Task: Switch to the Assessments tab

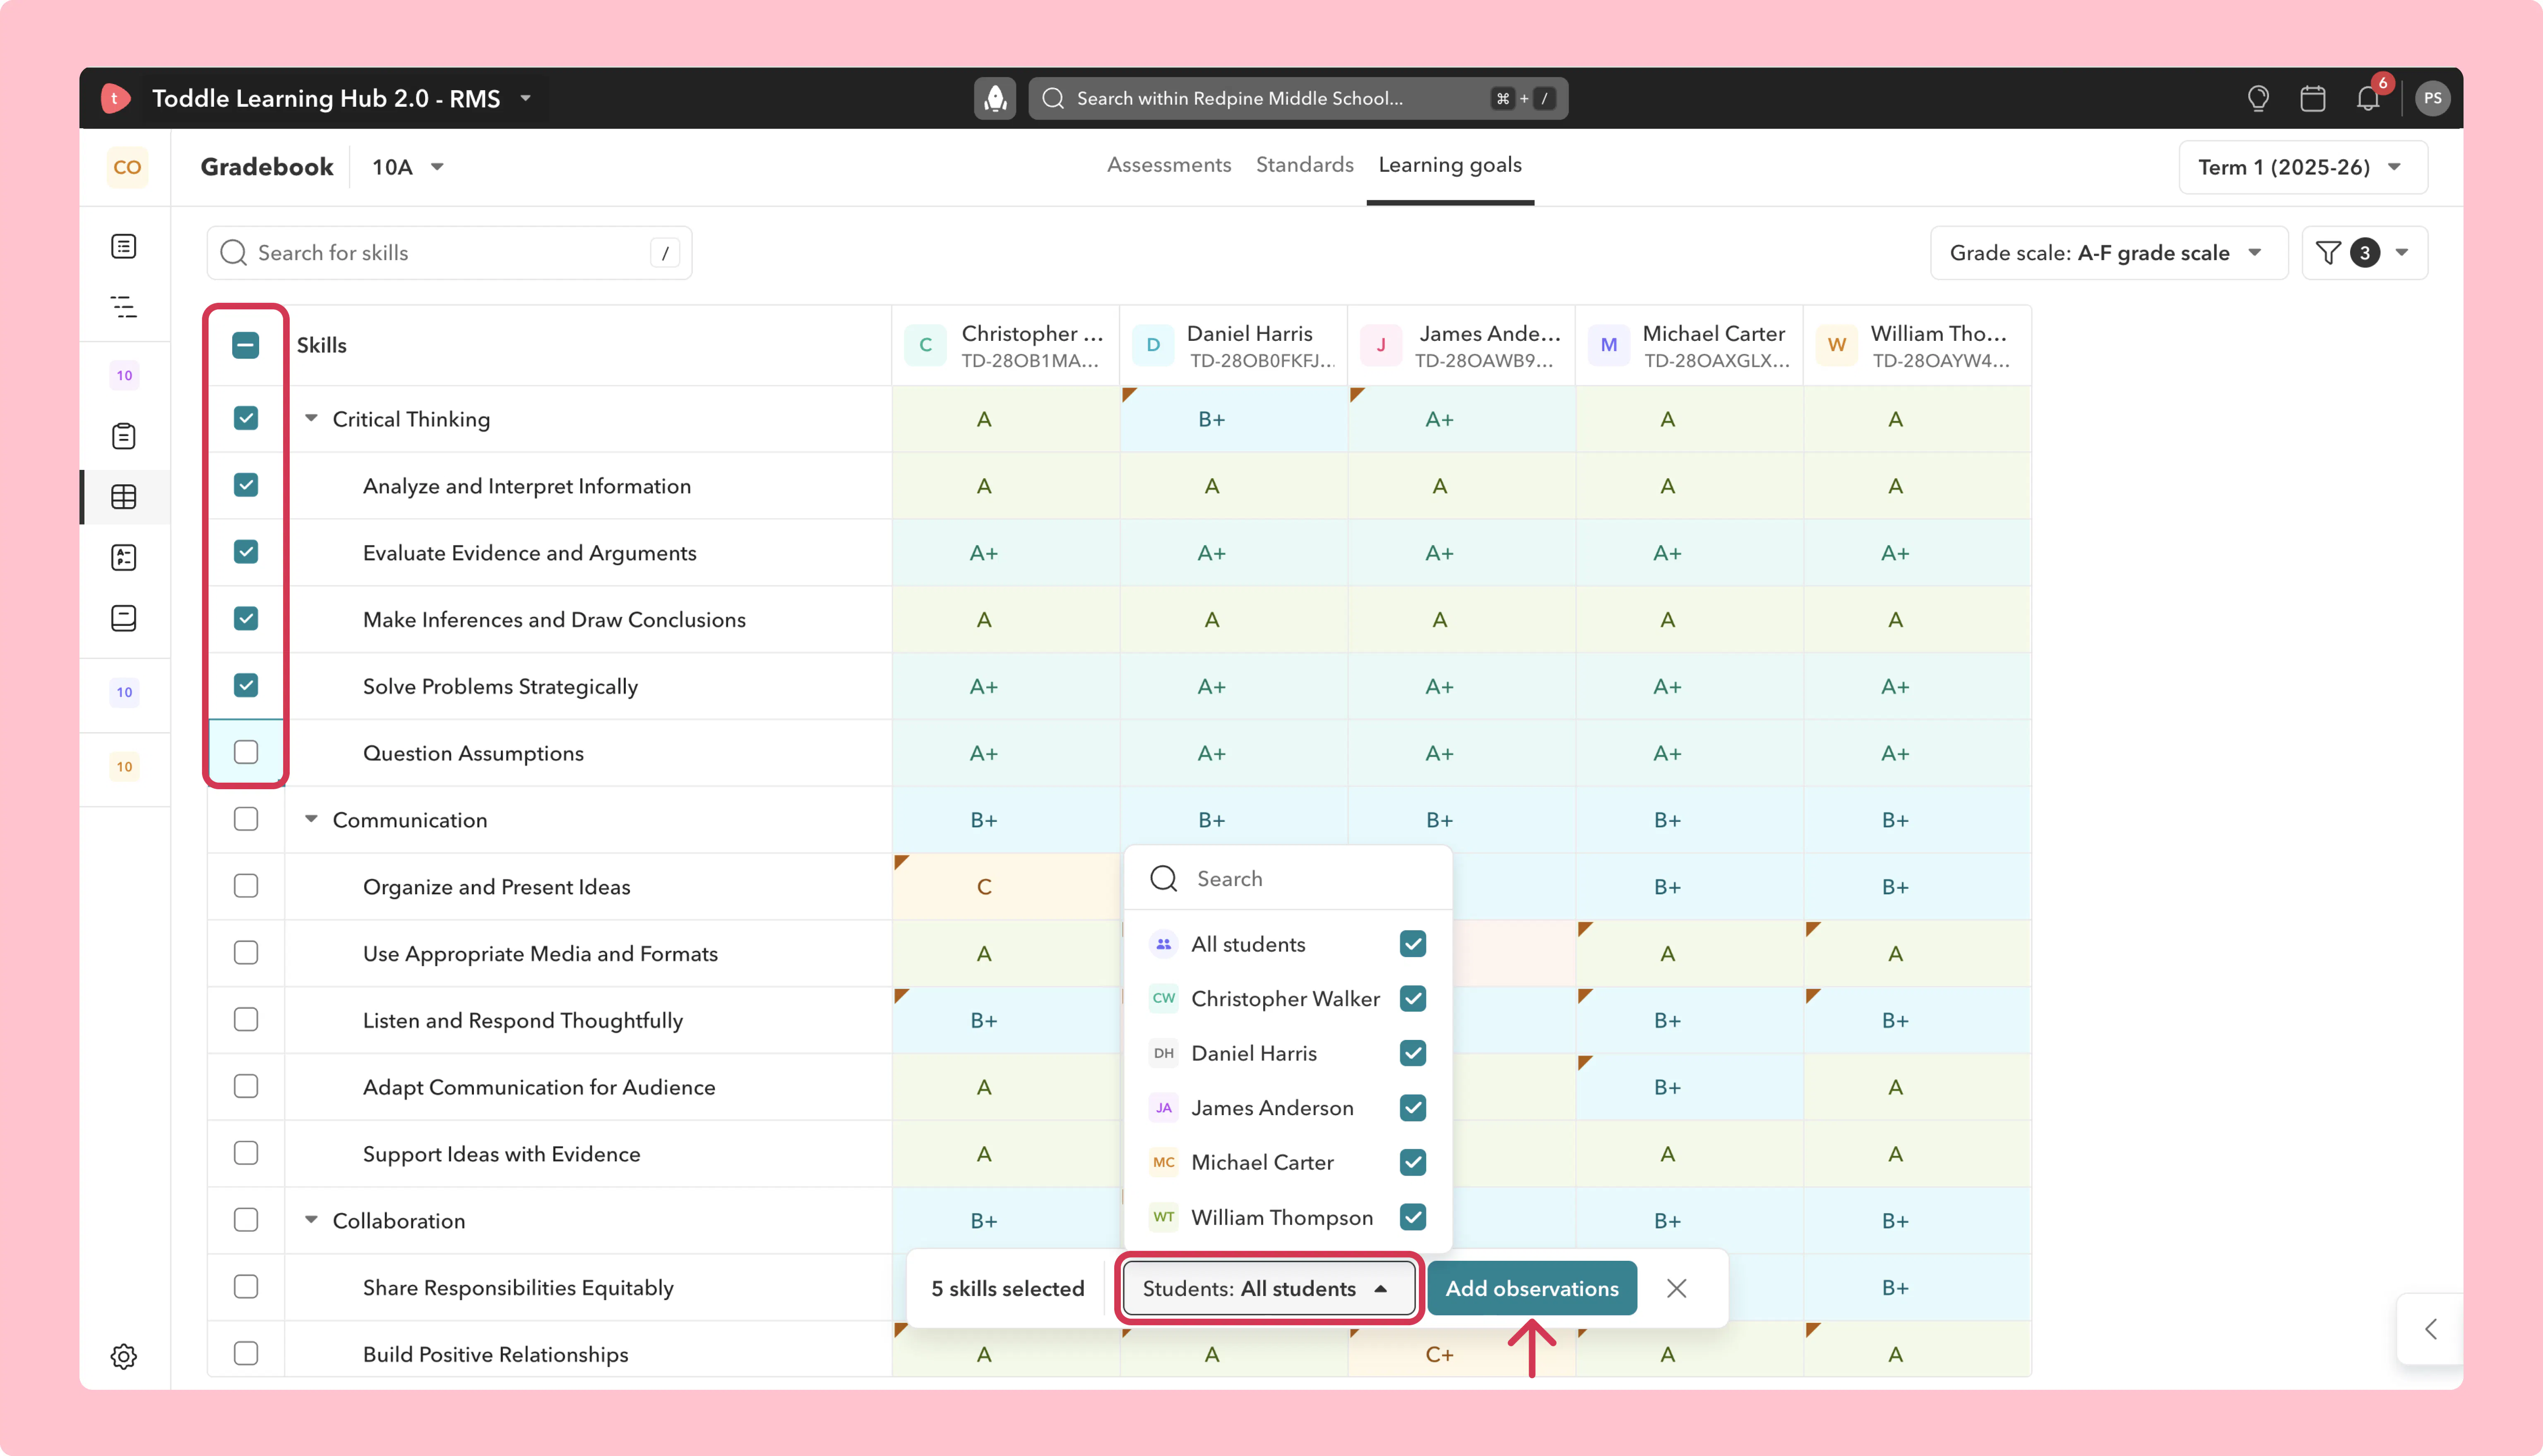Action: [x=1169, y=165]
